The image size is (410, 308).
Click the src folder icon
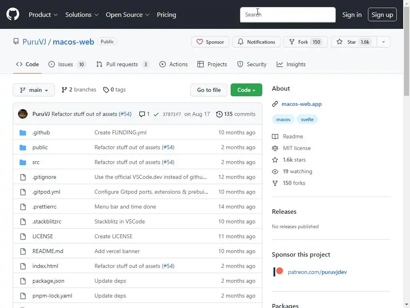pyautogui.click(x=23, y=162)
